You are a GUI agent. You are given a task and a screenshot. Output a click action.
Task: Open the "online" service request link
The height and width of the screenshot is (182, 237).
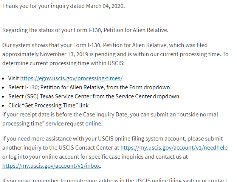point(93,124)
